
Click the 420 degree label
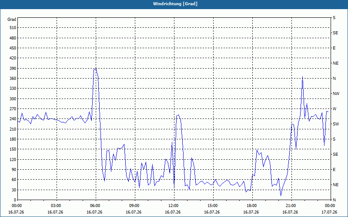click(x=13, y=58)
